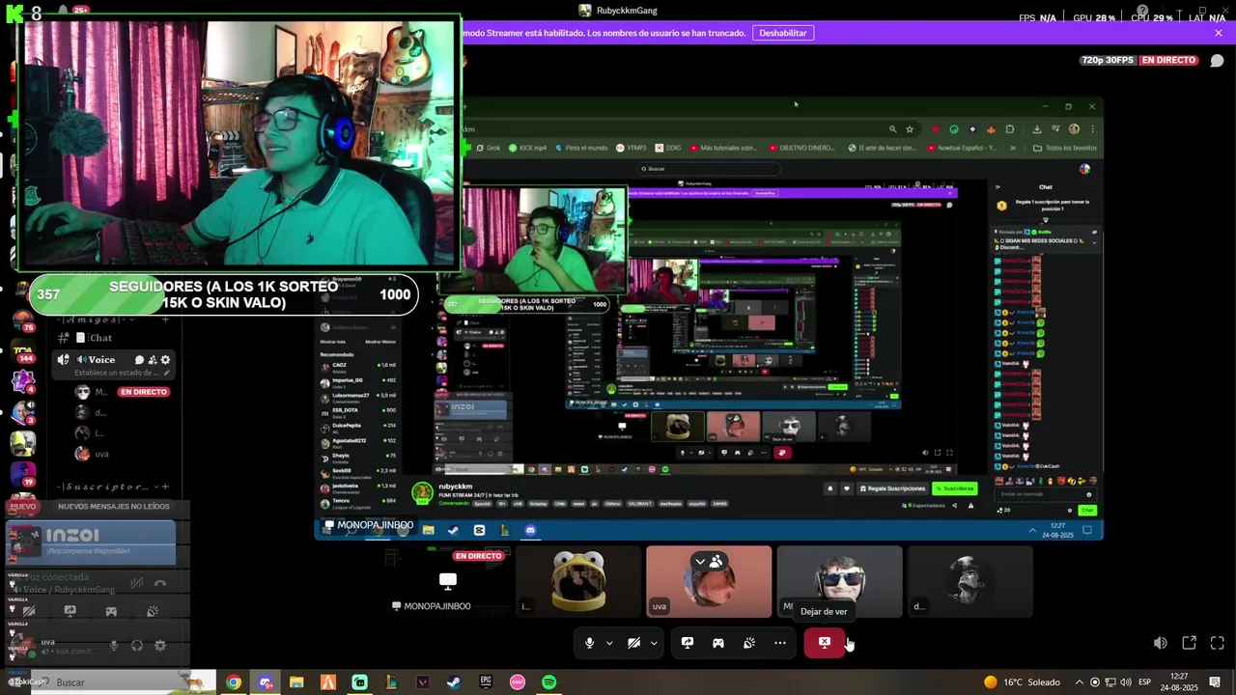Invite people to Voice channel icon
1236x695 pixels.
coord(153,360)
